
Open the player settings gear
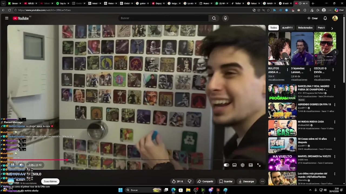(x=242, y=165)
